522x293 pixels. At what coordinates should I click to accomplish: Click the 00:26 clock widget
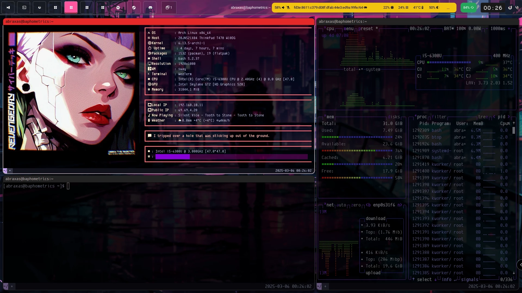tap(493, 8)
